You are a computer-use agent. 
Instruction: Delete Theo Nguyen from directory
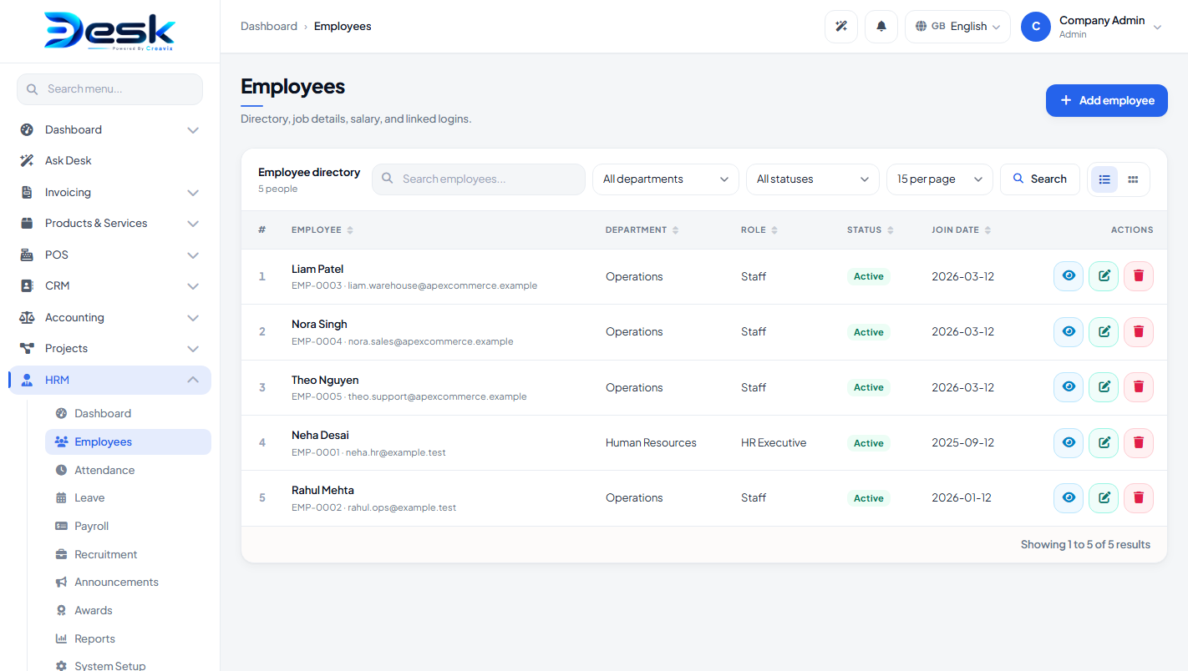click(x=1139, y=387)
